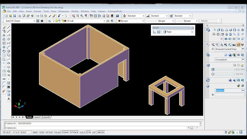Viewport: 247px width, 139px height.
Task: Select the Multiline Text tool (A)
Action: click(x=8, y=99)
